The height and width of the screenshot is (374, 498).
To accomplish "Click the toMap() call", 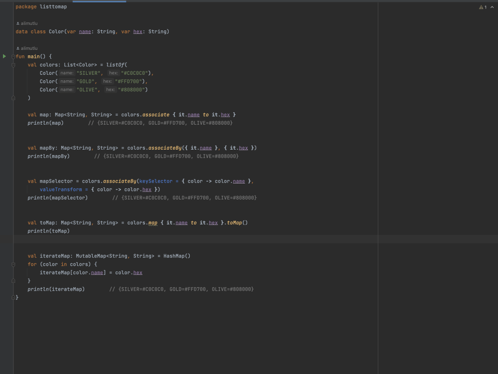I will click(x=237, y=223).
